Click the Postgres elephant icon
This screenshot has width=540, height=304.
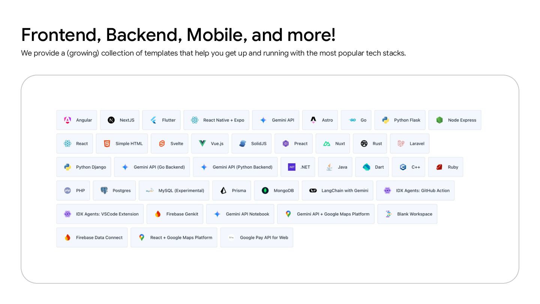tap(104, 190)
